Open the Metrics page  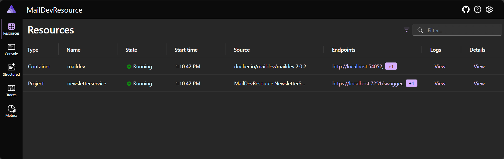point(11,111)
